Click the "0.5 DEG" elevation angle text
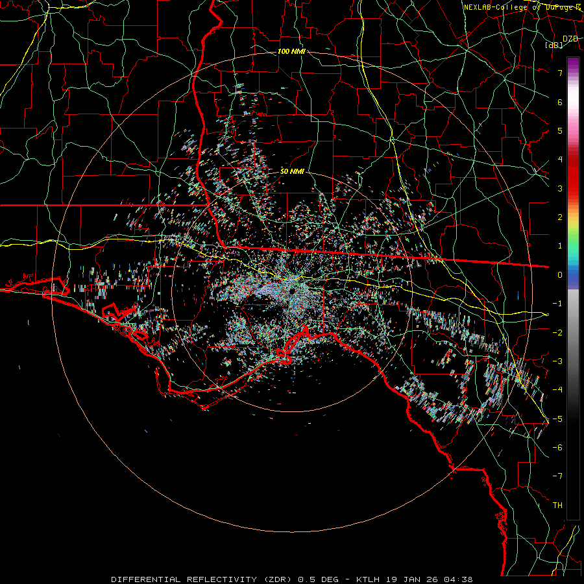The image size is (584, 584). pos(318,579)
